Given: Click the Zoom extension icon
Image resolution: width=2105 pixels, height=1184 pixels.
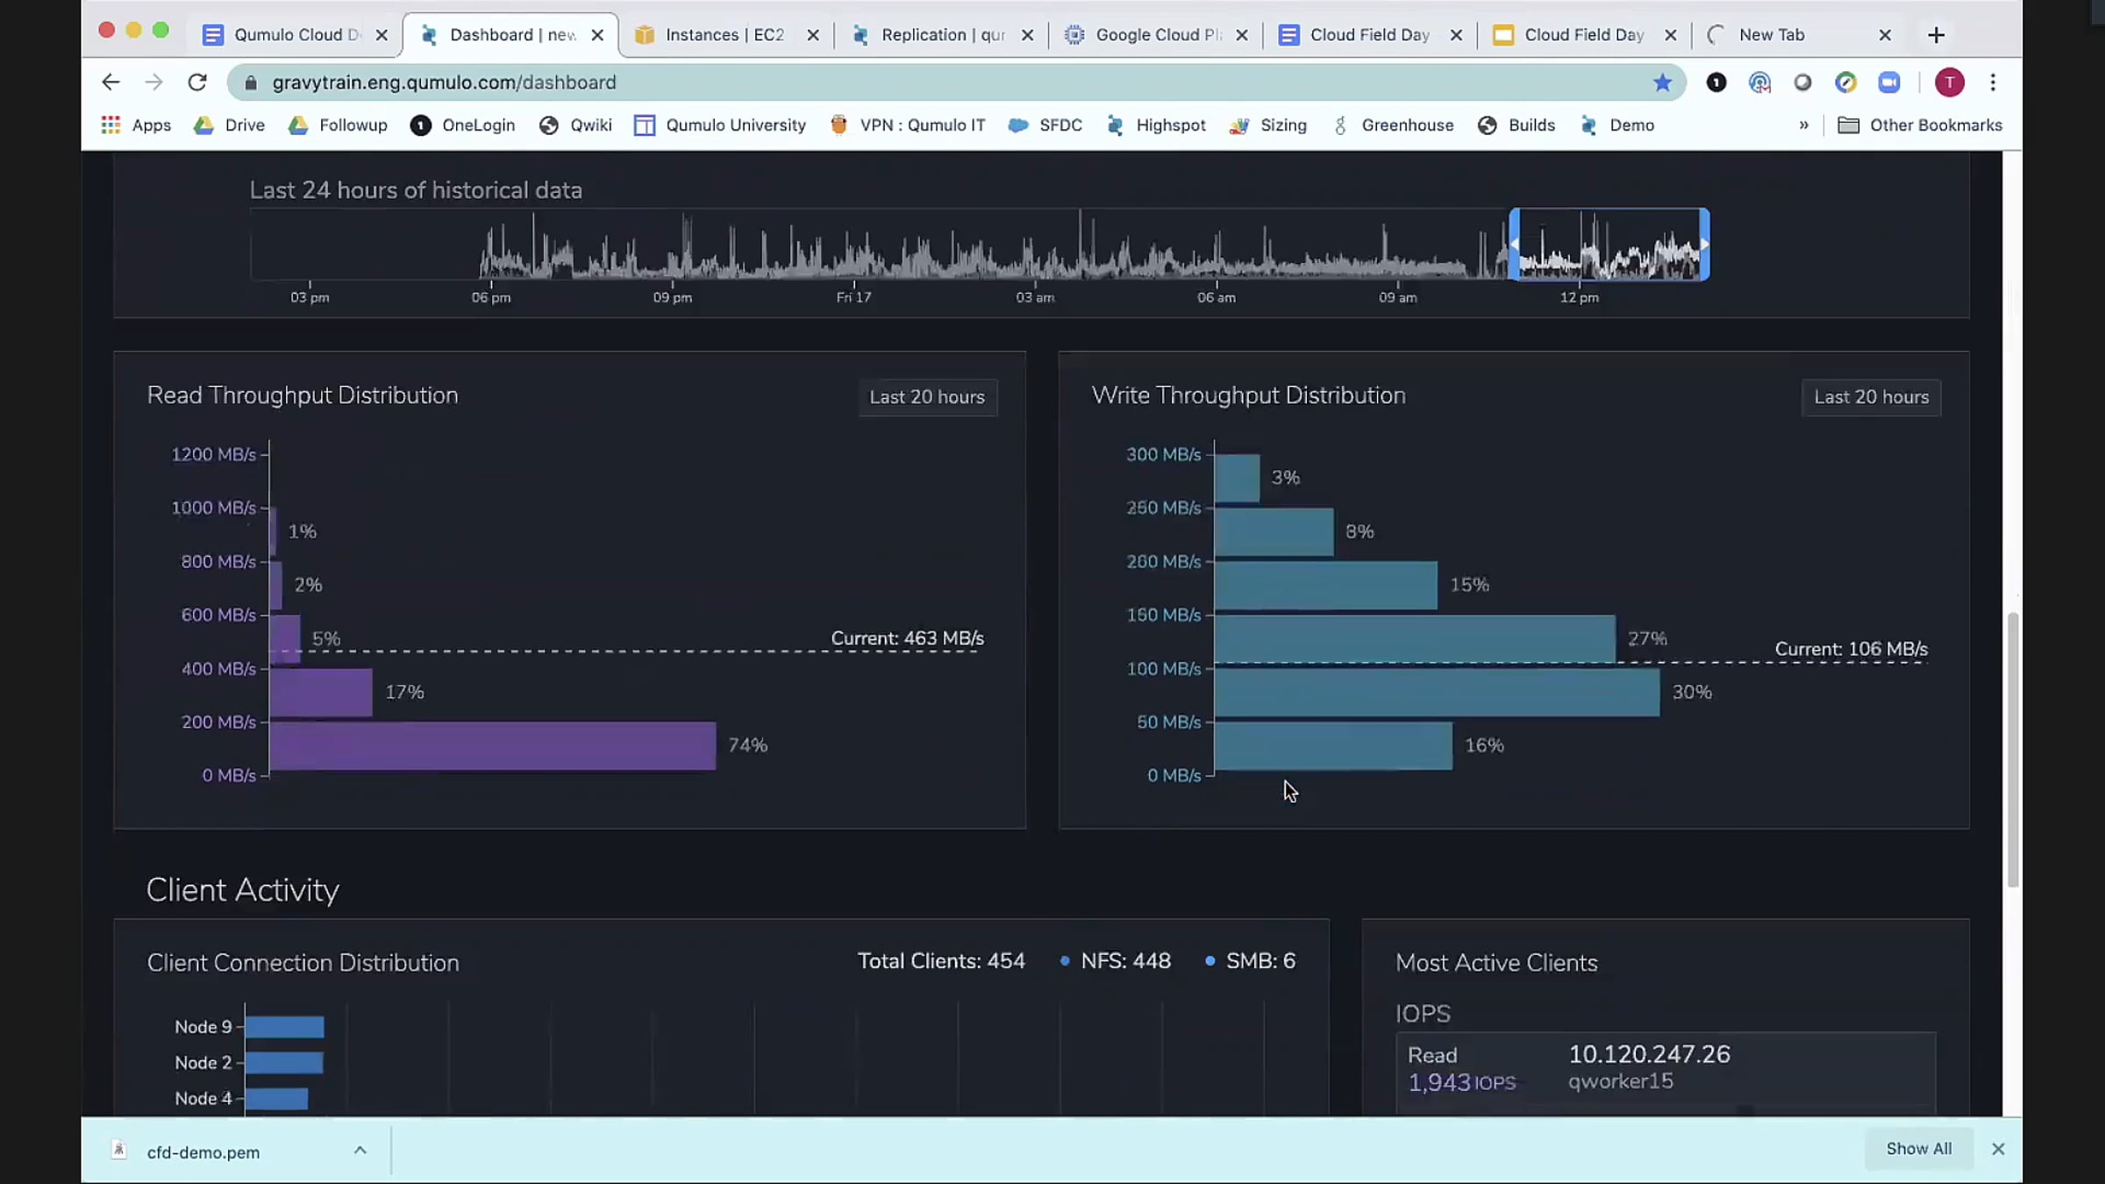Looking at the screenshot, I should pos(1888,82).
